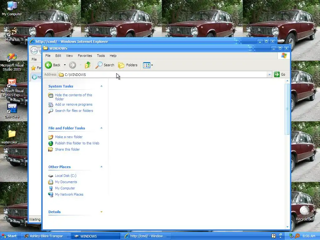Select the Recycle Bin on desktop

pyautogui.click(x=304, y=213)
